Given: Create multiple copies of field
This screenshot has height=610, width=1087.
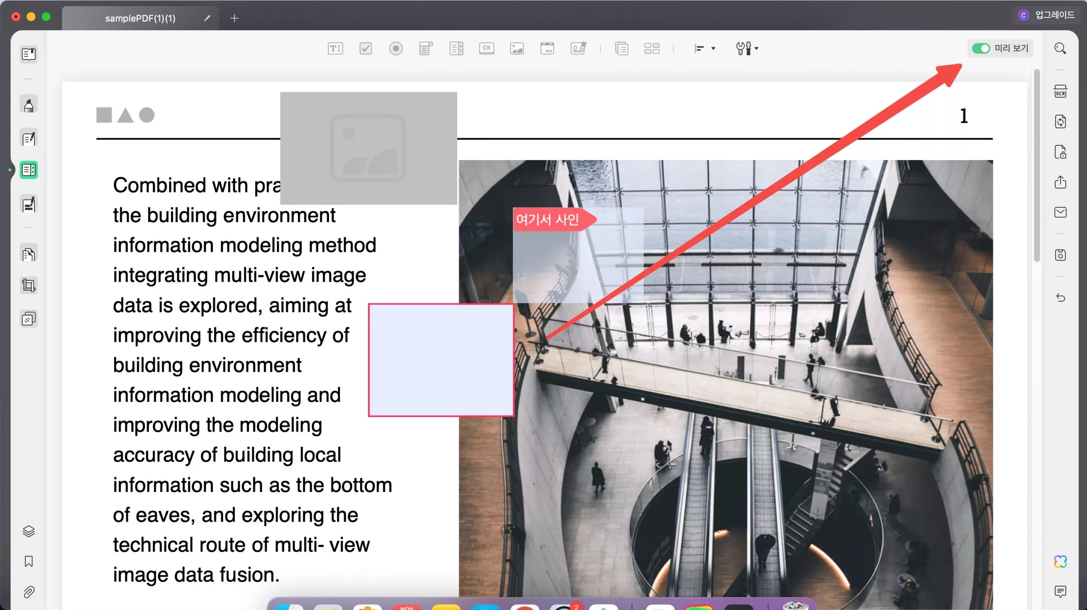Looking at the screenshot, I should coord(652,48).
